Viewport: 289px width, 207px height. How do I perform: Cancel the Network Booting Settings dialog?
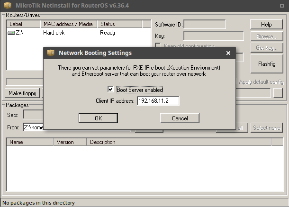(x=180, y=118)
